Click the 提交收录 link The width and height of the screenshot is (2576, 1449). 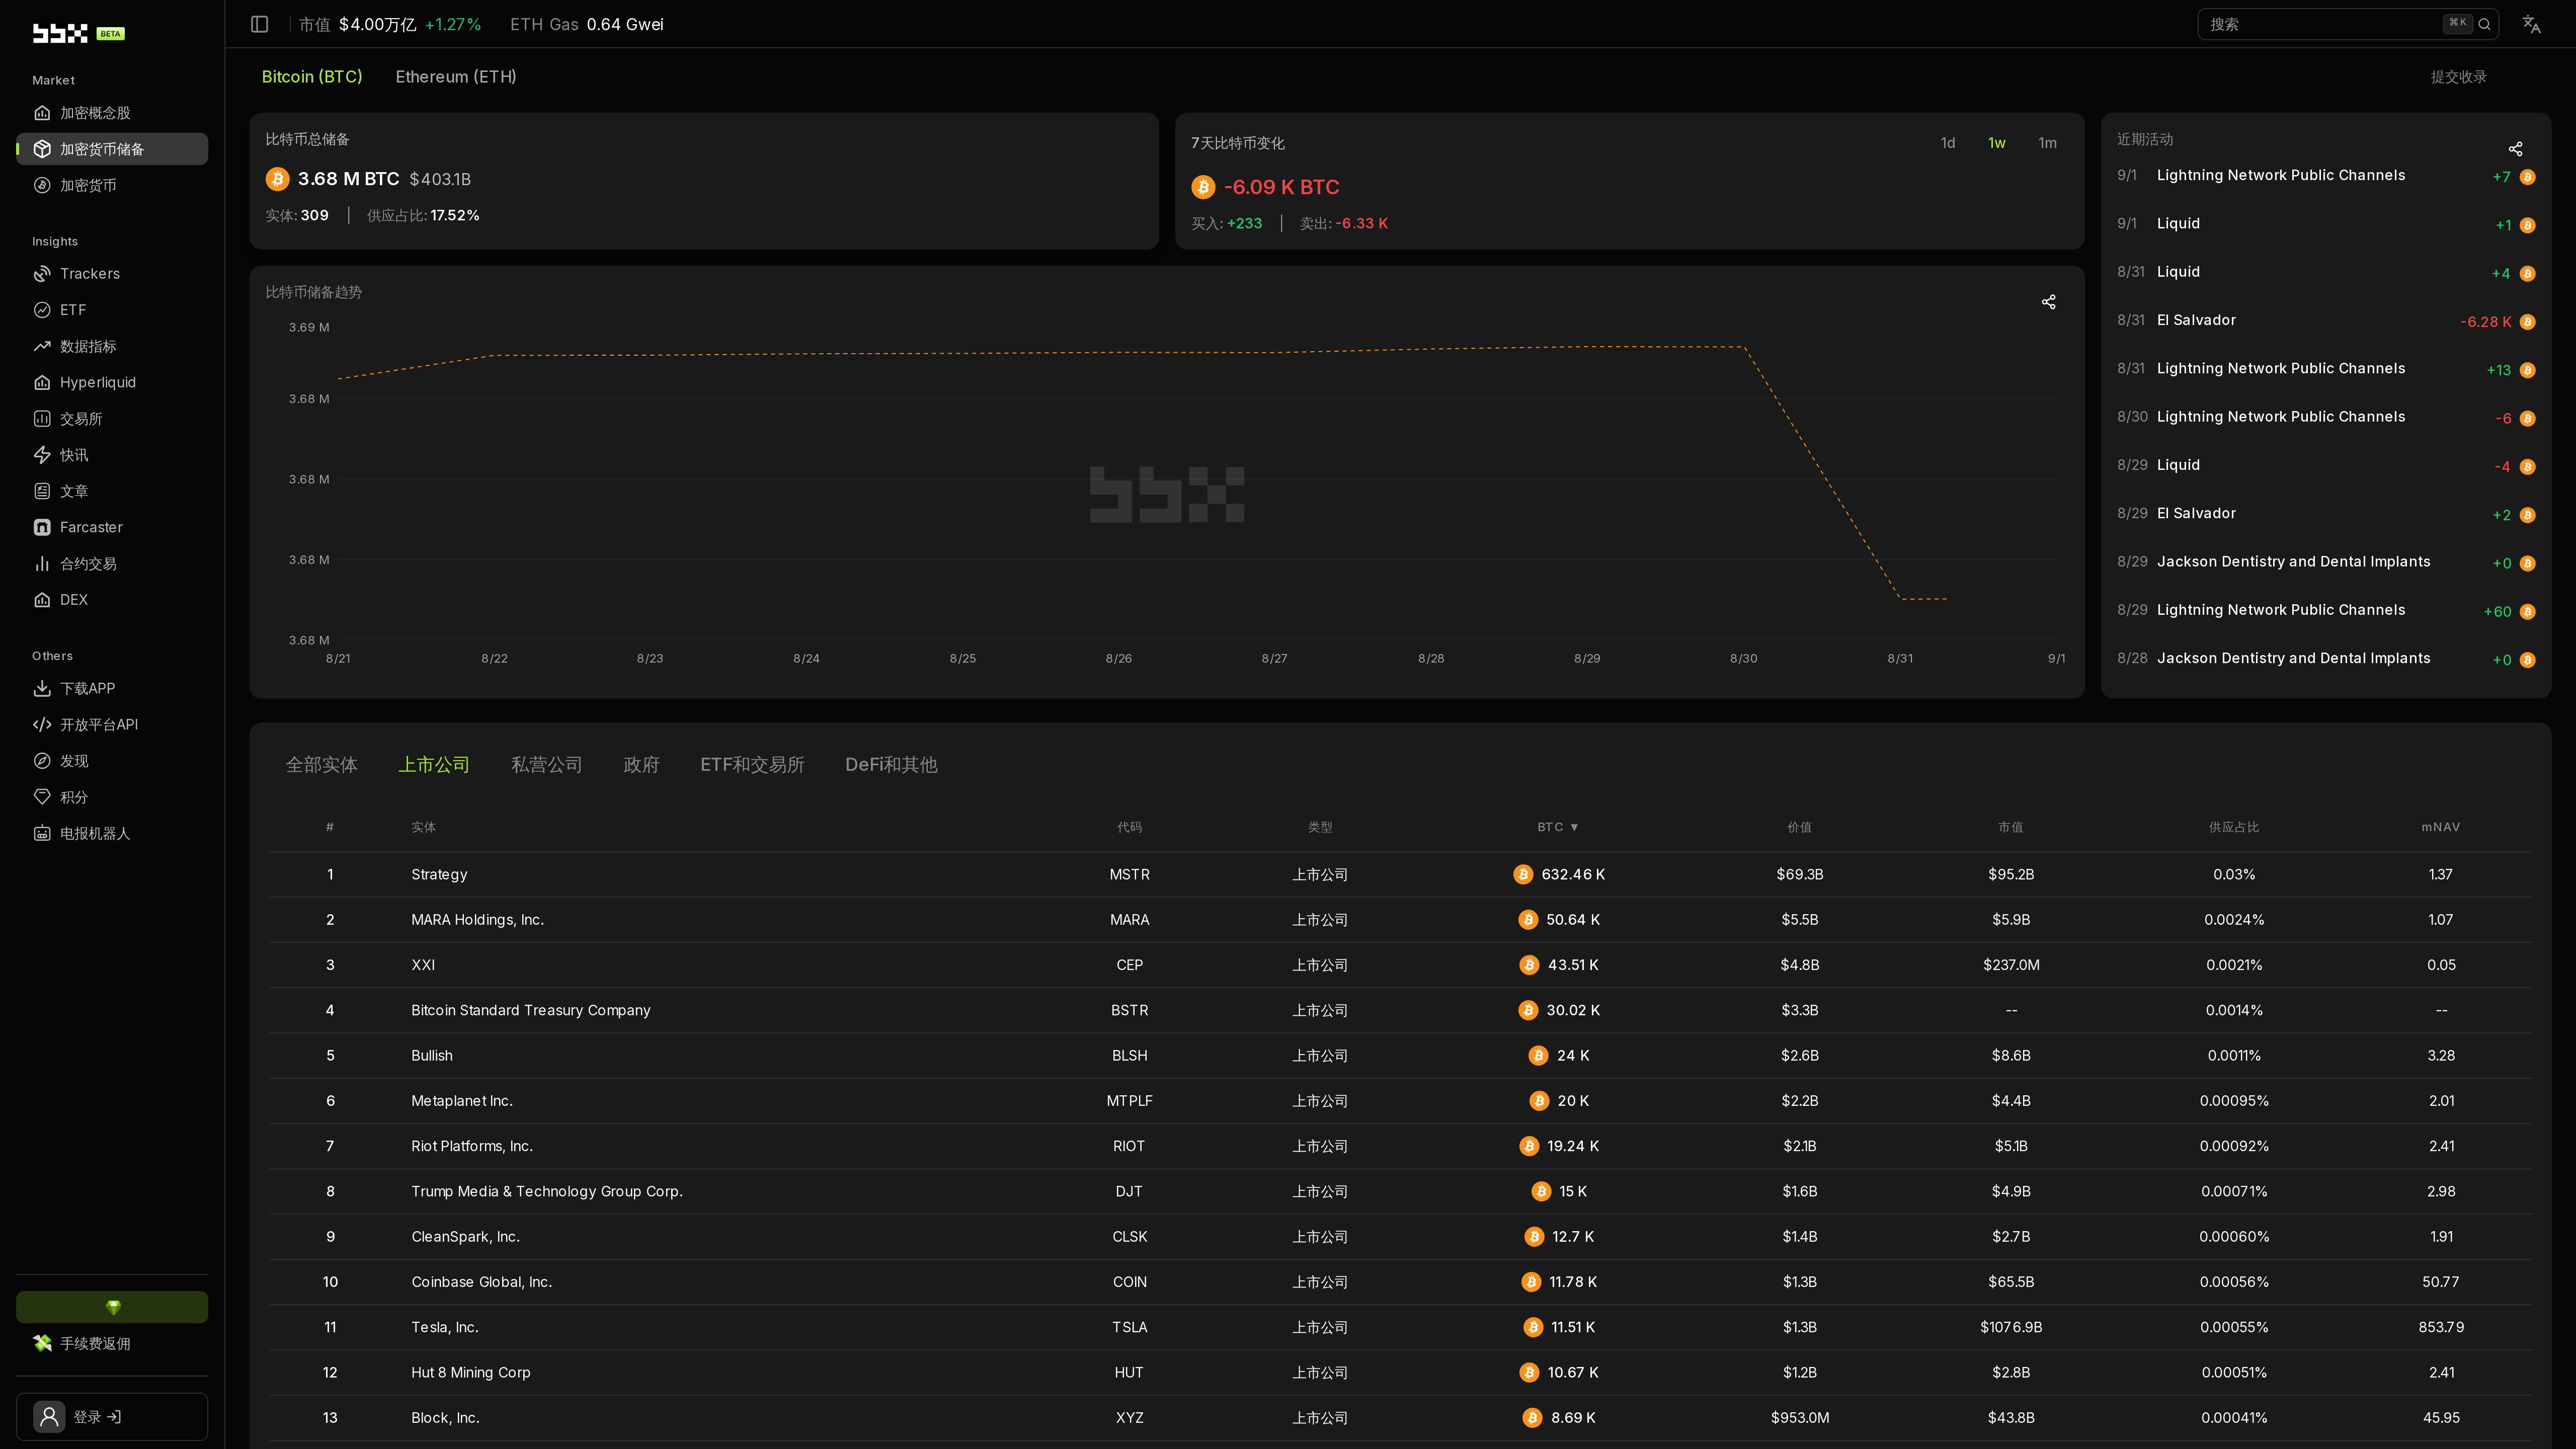tap(2459, 77)
